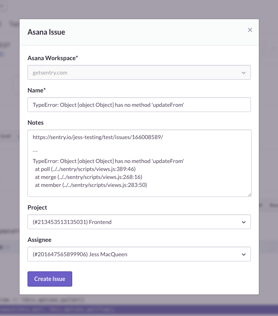Click the Assignee field label
This screenshot has height=316, width=278.
click(39, 240)
